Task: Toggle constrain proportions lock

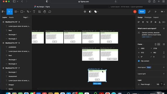Action: [x=164, y=52]
